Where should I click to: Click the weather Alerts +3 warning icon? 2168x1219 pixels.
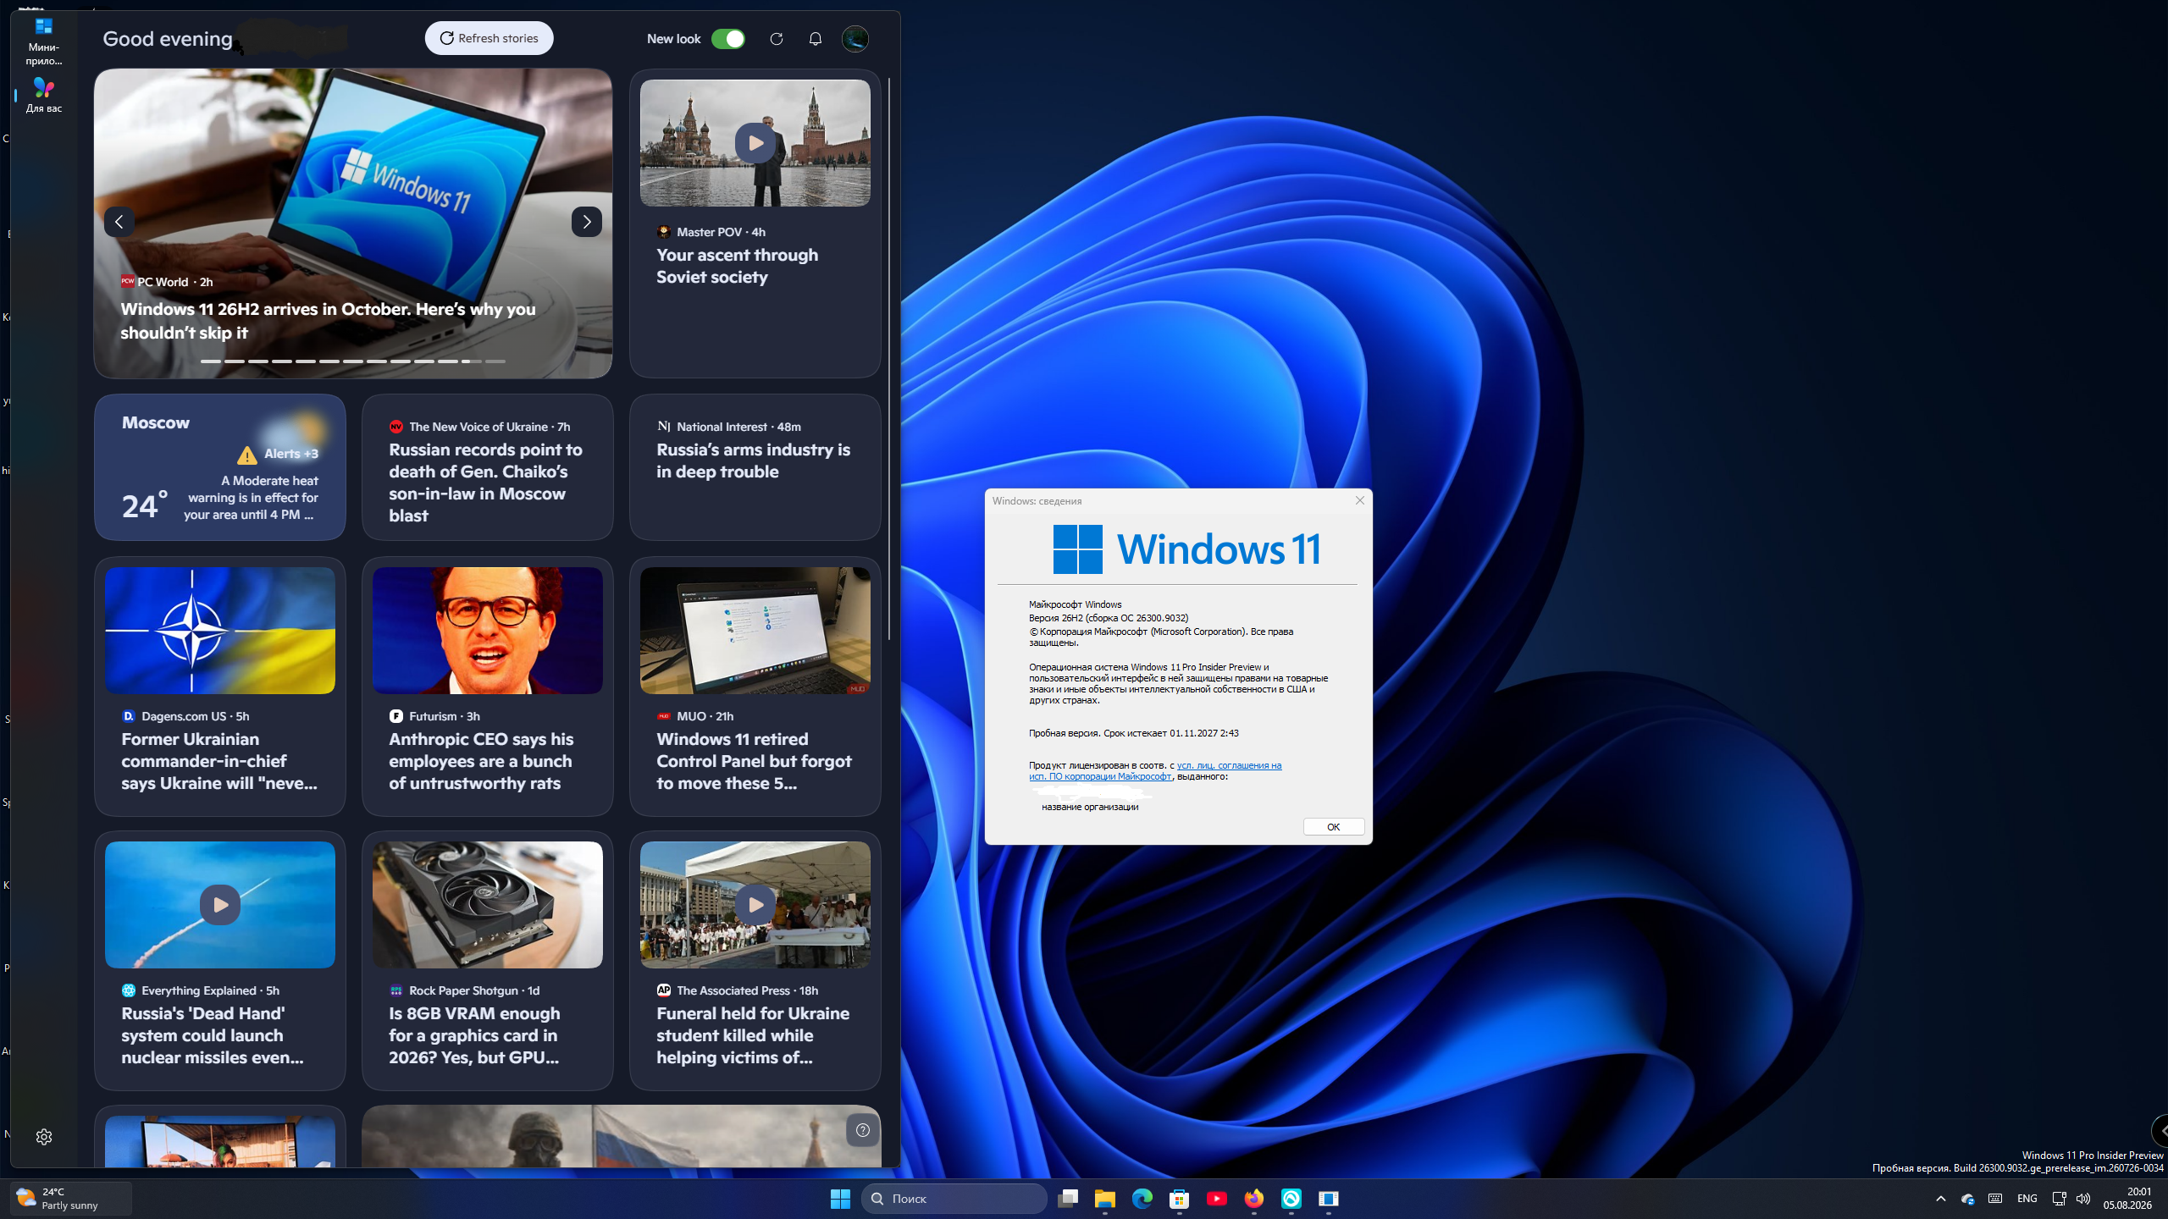click(247, 455)
